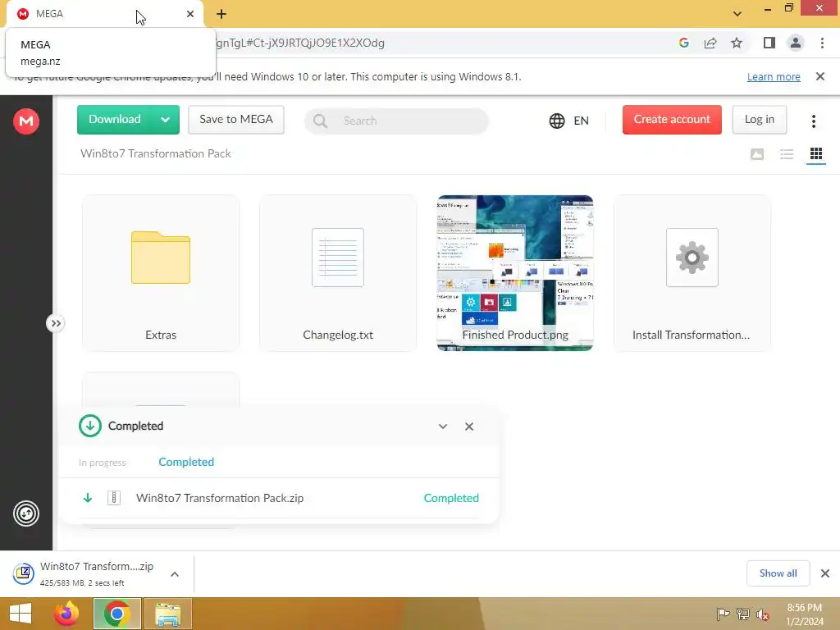This screenshot has width=840, height=630.
Task: Open Finished Product.png thumbnail
Action: [515, 273]
